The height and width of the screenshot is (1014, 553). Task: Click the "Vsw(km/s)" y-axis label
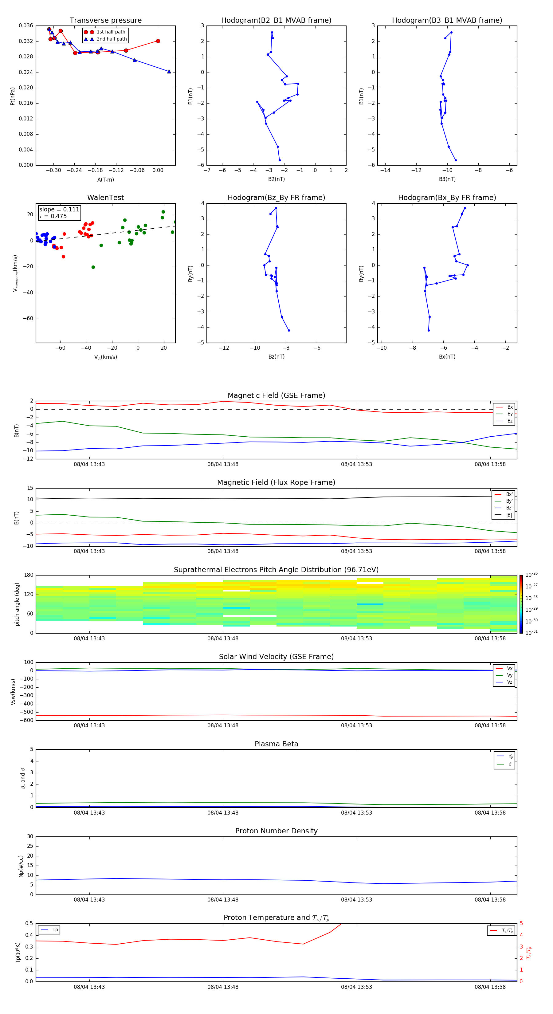[x=13, y=692]
